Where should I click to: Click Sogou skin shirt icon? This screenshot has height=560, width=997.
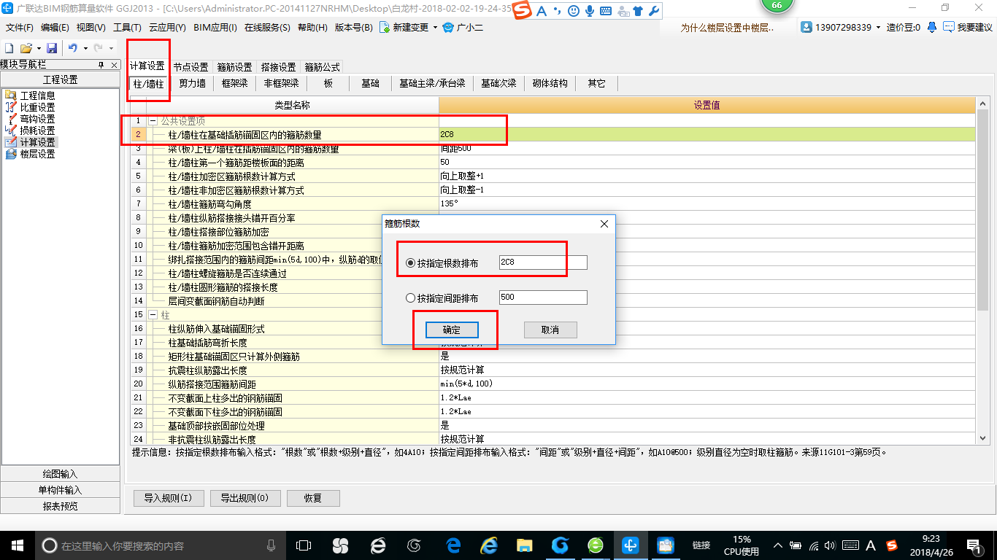(638, 11)
